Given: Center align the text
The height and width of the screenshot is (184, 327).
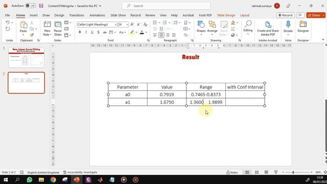Looking at the screenshot, I should [x=161, y=35].
